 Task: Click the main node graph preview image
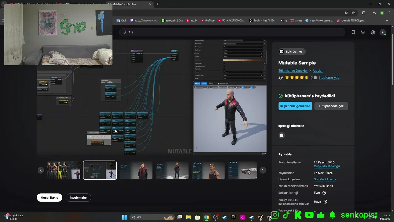115,97
